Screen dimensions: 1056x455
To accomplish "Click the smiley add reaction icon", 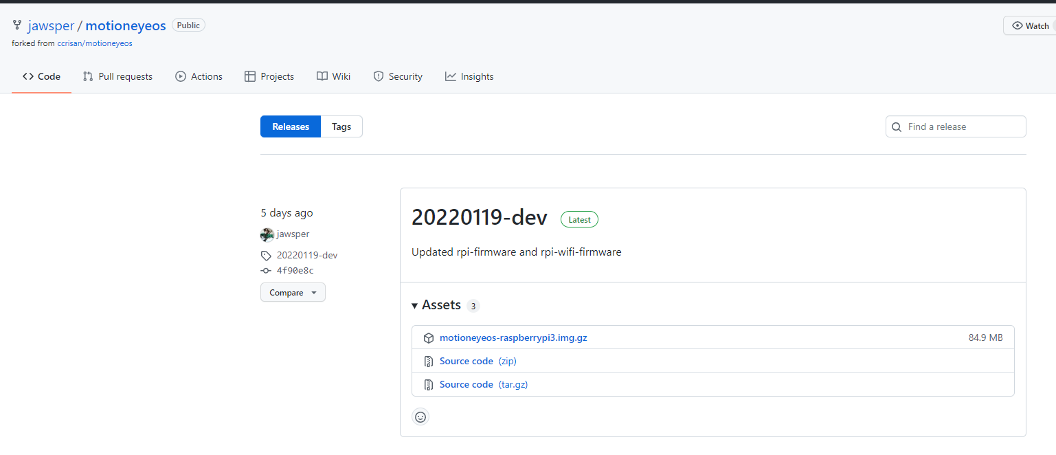I will click(420, 417).
